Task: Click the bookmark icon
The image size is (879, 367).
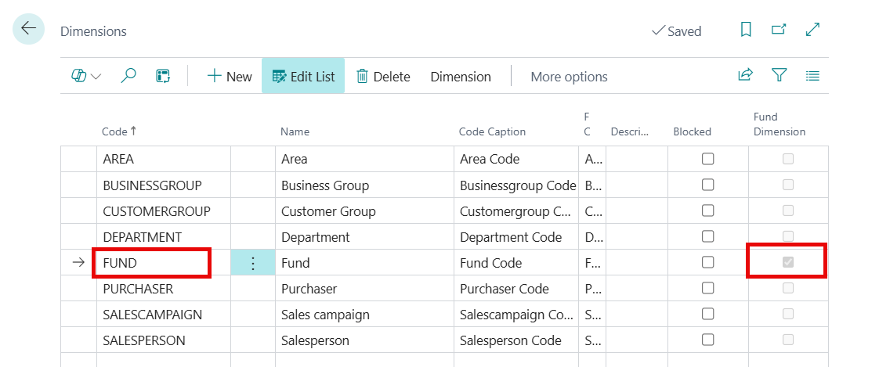Action: [x=746, y=30]
